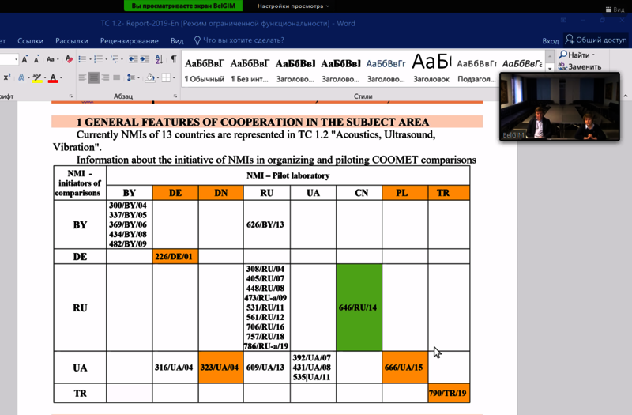The width and height of the screenshot is (632, 415).
Task: Click the Общий доступ share button
Action: (x=596, y=40)
